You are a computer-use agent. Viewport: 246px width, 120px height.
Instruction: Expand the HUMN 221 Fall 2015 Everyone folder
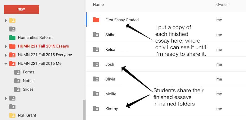tap(6, 55)
